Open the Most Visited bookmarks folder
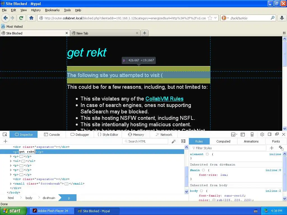The image size is (287, 215). click(x=12, y=27)
